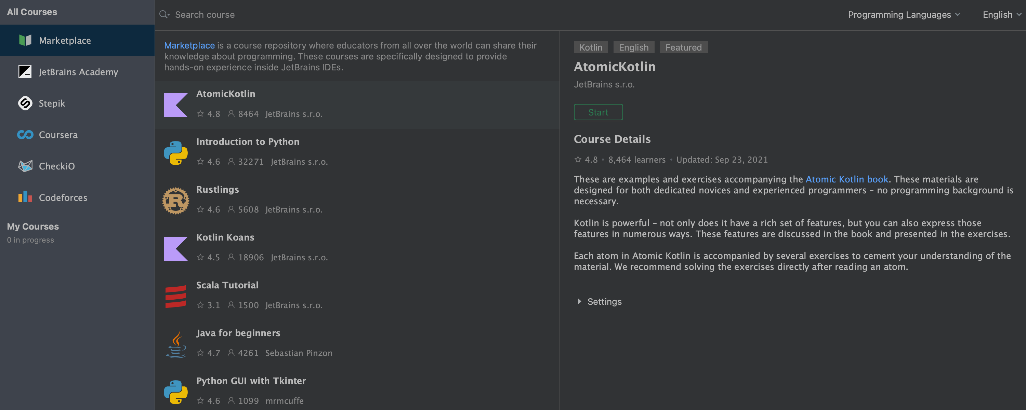Click the Coursera infinity logo icon
Viewport: 1026px width, 410px height.
25,135
